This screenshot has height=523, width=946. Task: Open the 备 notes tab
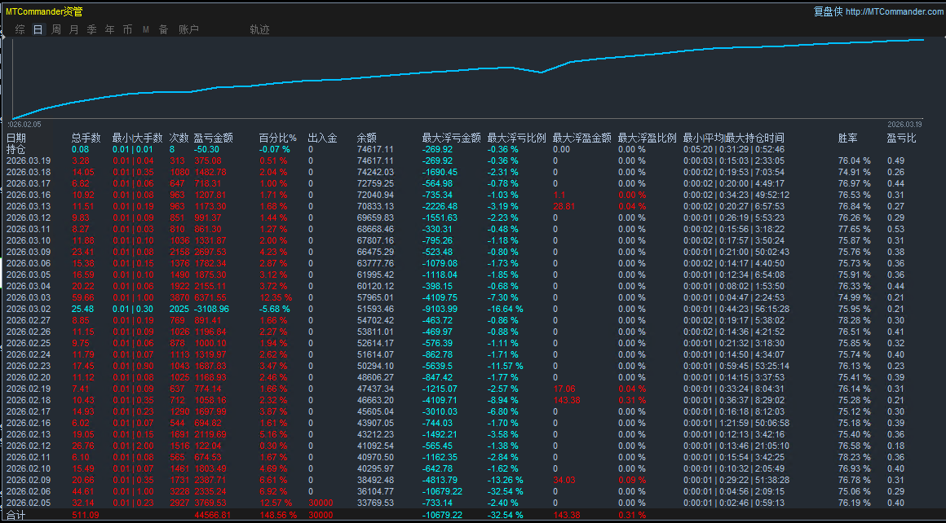tap(163, 29)
